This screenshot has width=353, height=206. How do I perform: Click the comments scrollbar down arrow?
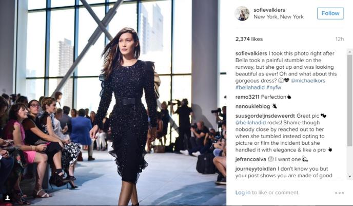click(349, 176)
